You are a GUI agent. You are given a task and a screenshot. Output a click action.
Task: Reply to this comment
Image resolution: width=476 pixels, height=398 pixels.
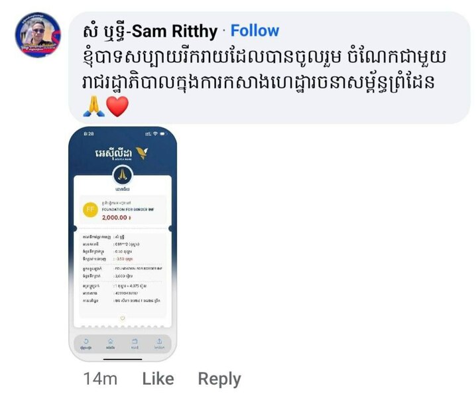(x=219, y=379)
